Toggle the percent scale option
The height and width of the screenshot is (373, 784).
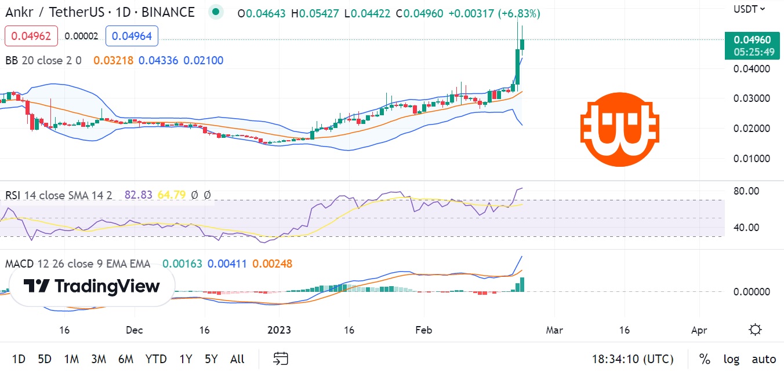[705, 359]
